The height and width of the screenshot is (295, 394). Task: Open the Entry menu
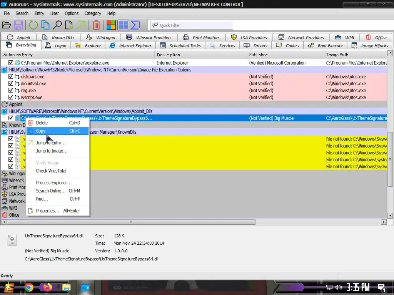(39, 13)
